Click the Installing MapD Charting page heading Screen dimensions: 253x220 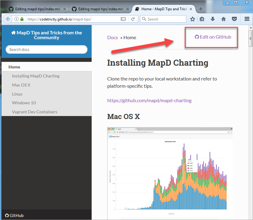click(x=158, y=63)
